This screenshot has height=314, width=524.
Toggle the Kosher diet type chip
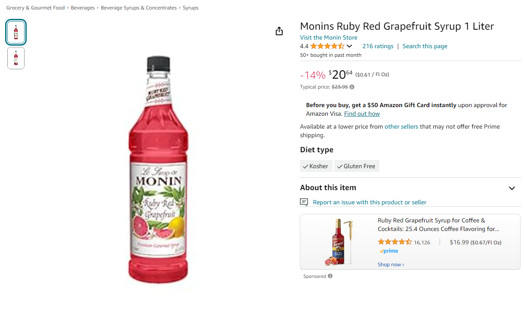pyautogui.click(x=316, y=166)
